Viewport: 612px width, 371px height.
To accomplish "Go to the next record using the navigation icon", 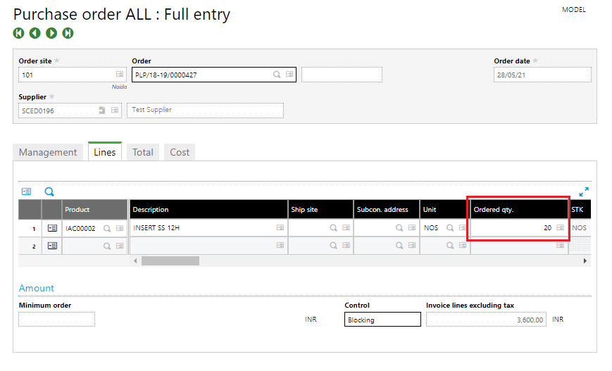I will pyautogui.click(x=51, y=33).
